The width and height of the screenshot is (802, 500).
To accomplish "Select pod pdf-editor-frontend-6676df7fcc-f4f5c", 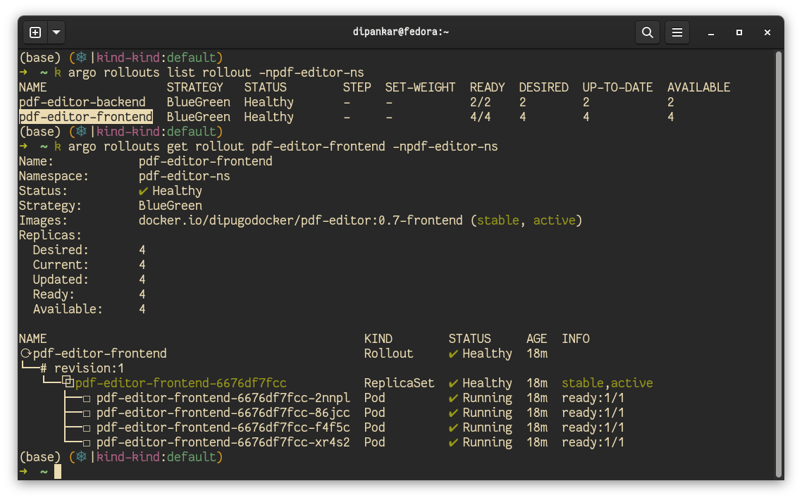I will coord(223,428).
